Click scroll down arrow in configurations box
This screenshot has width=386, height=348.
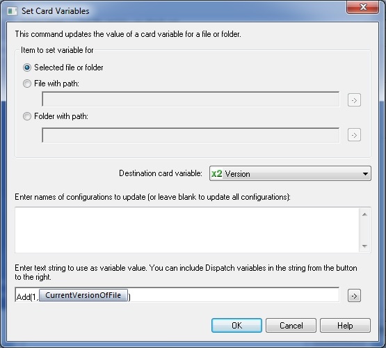click(365, 246)
